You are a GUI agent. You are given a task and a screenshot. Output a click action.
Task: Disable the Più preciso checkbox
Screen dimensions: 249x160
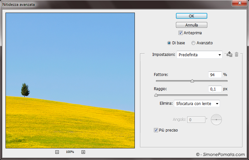(156, 130)
